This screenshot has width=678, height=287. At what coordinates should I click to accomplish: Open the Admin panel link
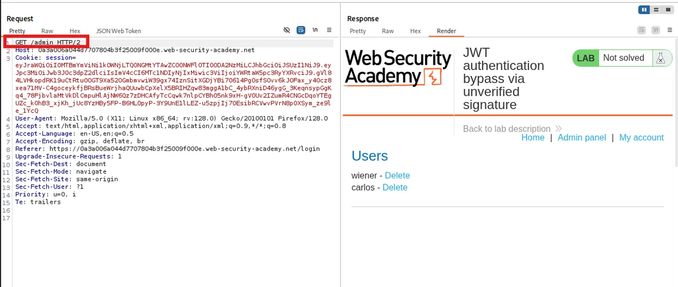[581, 138]
